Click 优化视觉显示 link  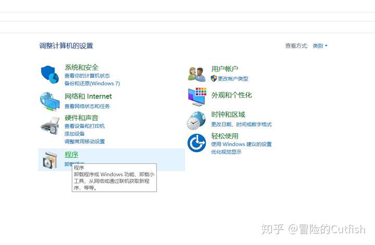[226, 152]
